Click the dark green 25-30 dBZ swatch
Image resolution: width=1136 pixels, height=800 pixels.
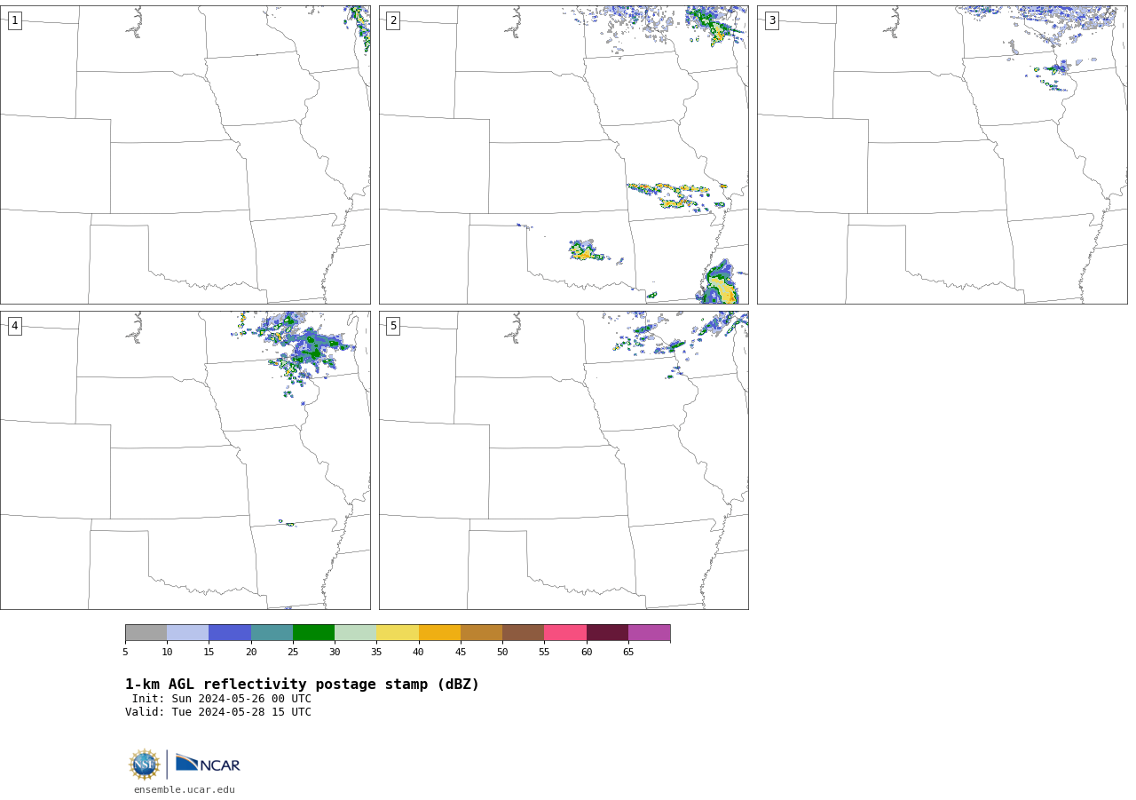pyautogui.click(x=313, y=632)
